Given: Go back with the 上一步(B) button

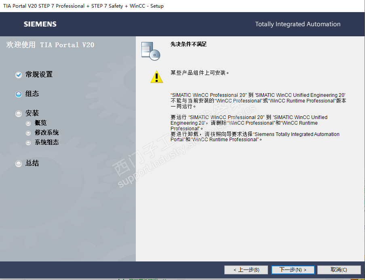Looking at the screenshot, I should 246,270.
